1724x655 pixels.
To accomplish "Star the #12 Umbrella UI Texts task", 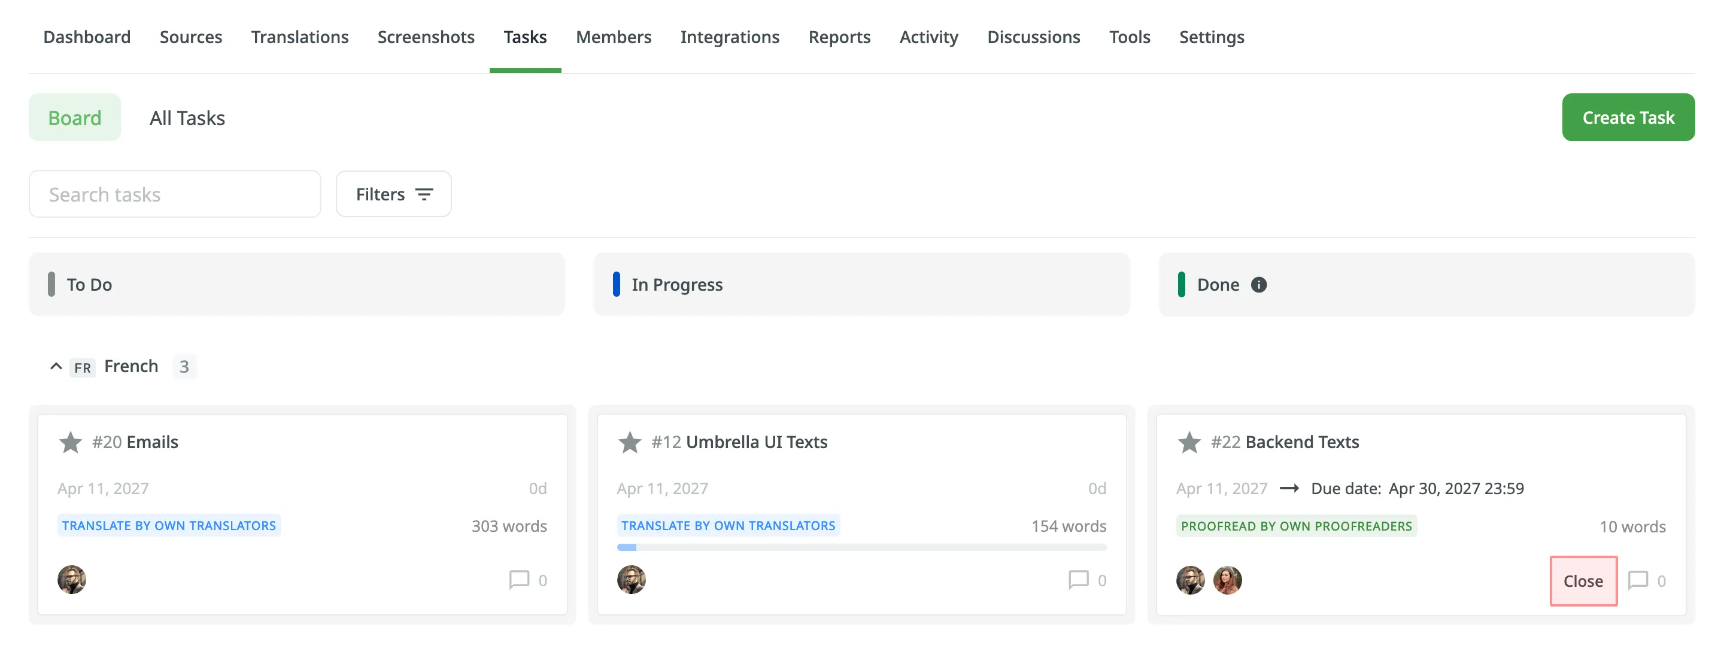I will coord(629,442).
